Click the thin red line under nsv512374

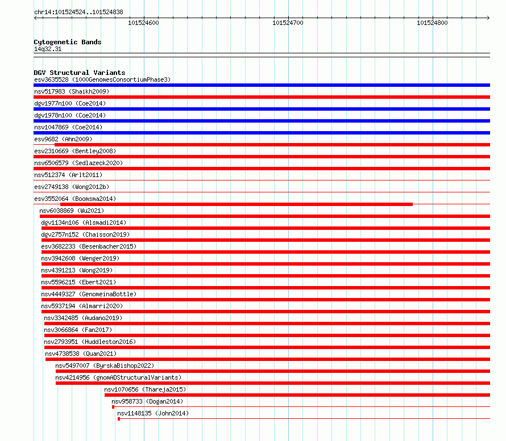262,180
